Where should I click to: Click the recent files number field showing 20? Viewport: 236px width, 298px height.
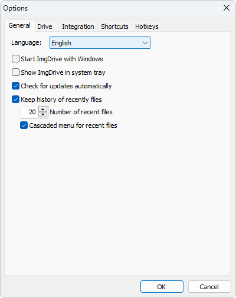coord(29,112)
